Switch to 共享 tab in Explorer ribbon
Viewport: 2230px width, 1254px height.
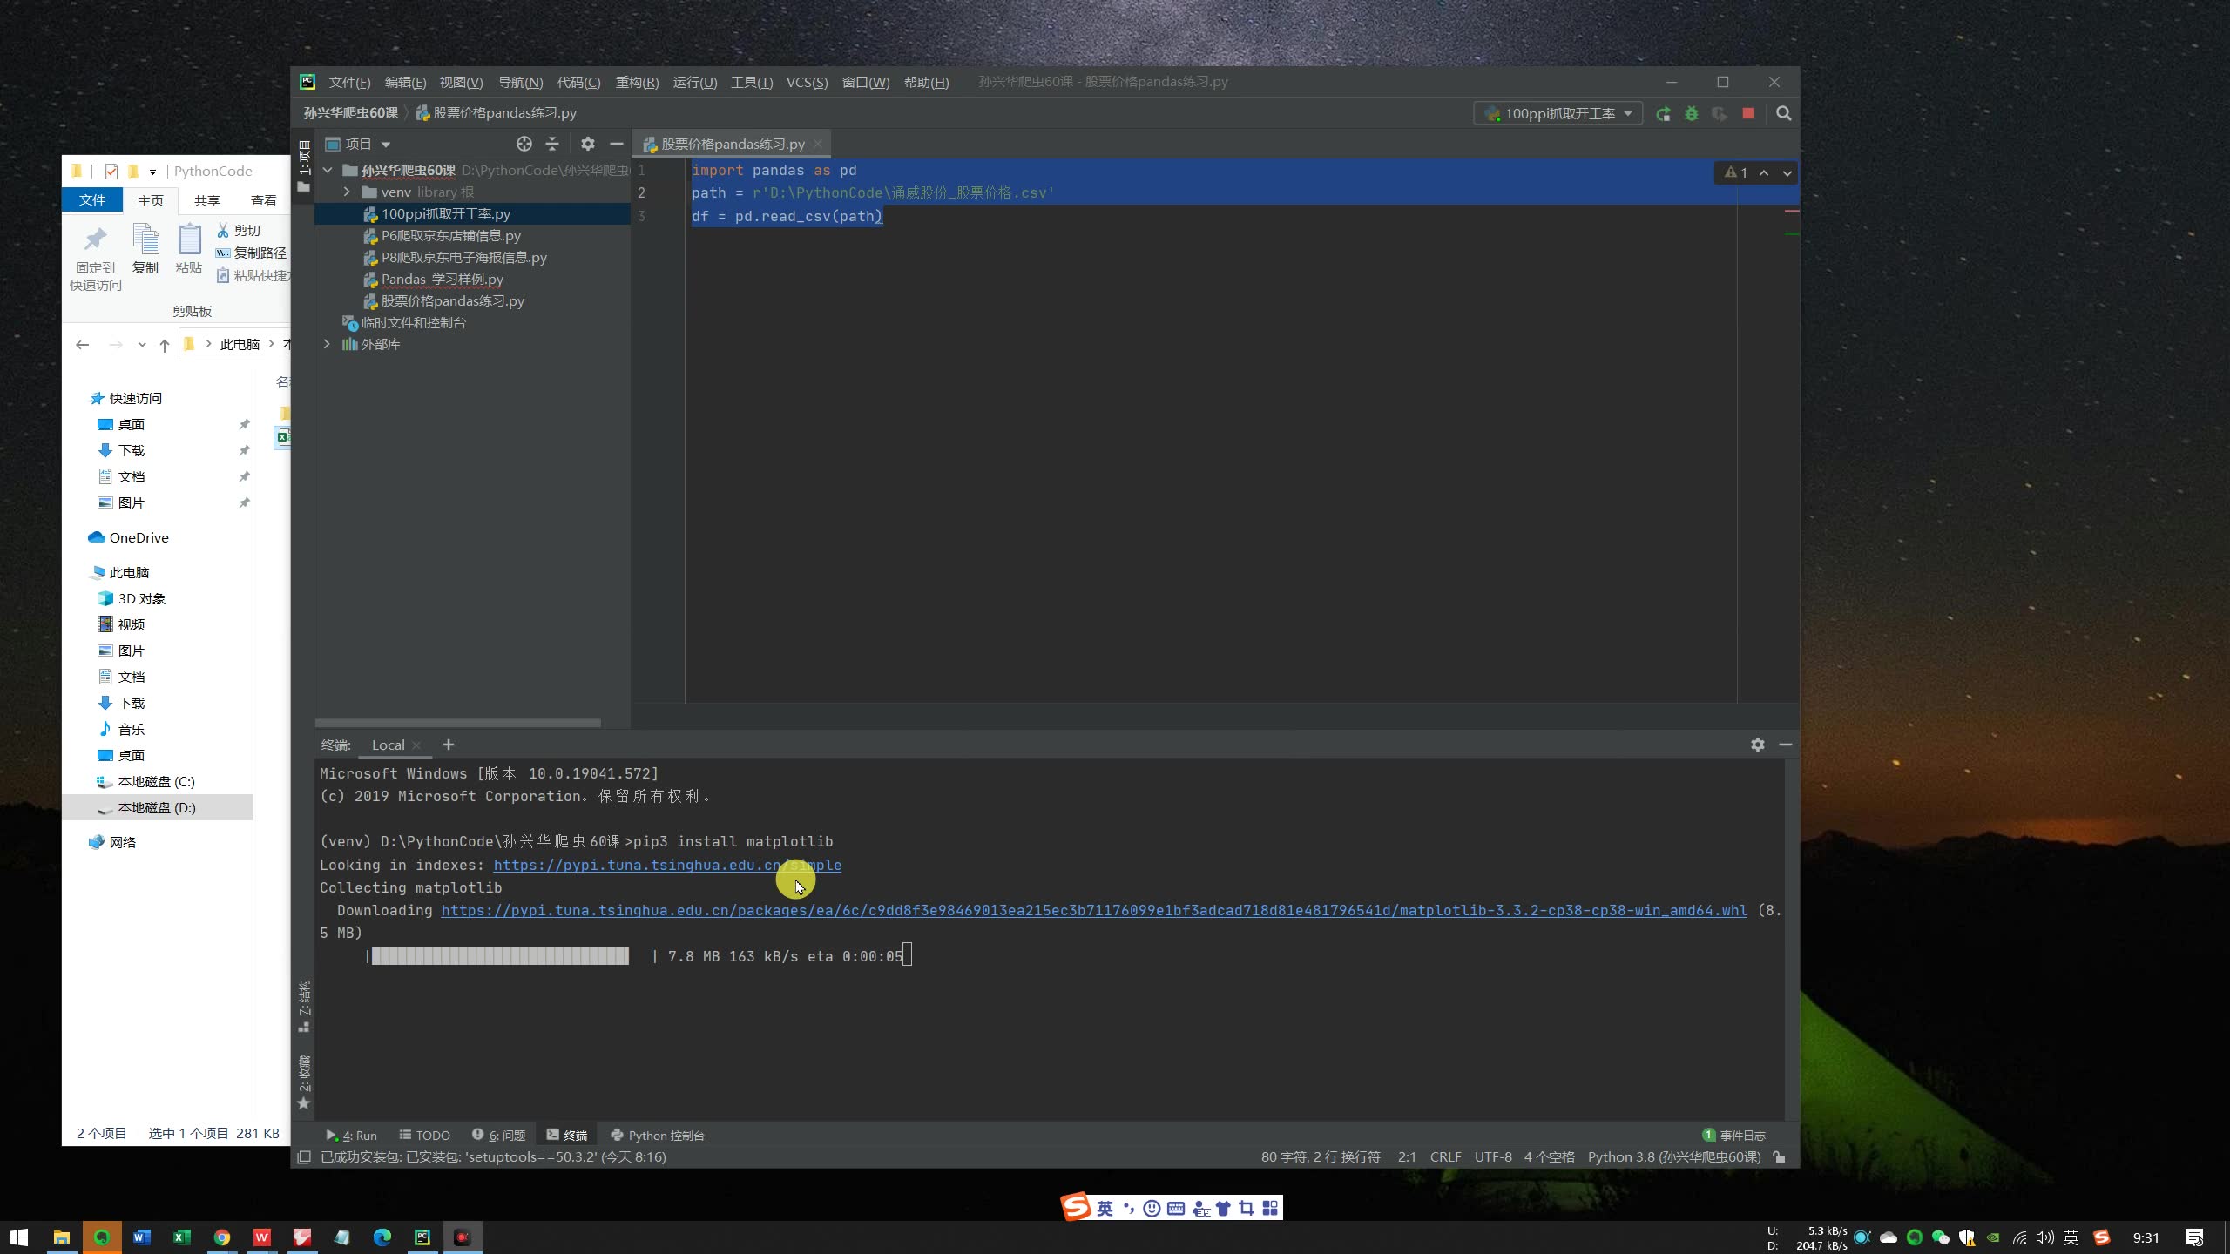[x=207, y=200]
